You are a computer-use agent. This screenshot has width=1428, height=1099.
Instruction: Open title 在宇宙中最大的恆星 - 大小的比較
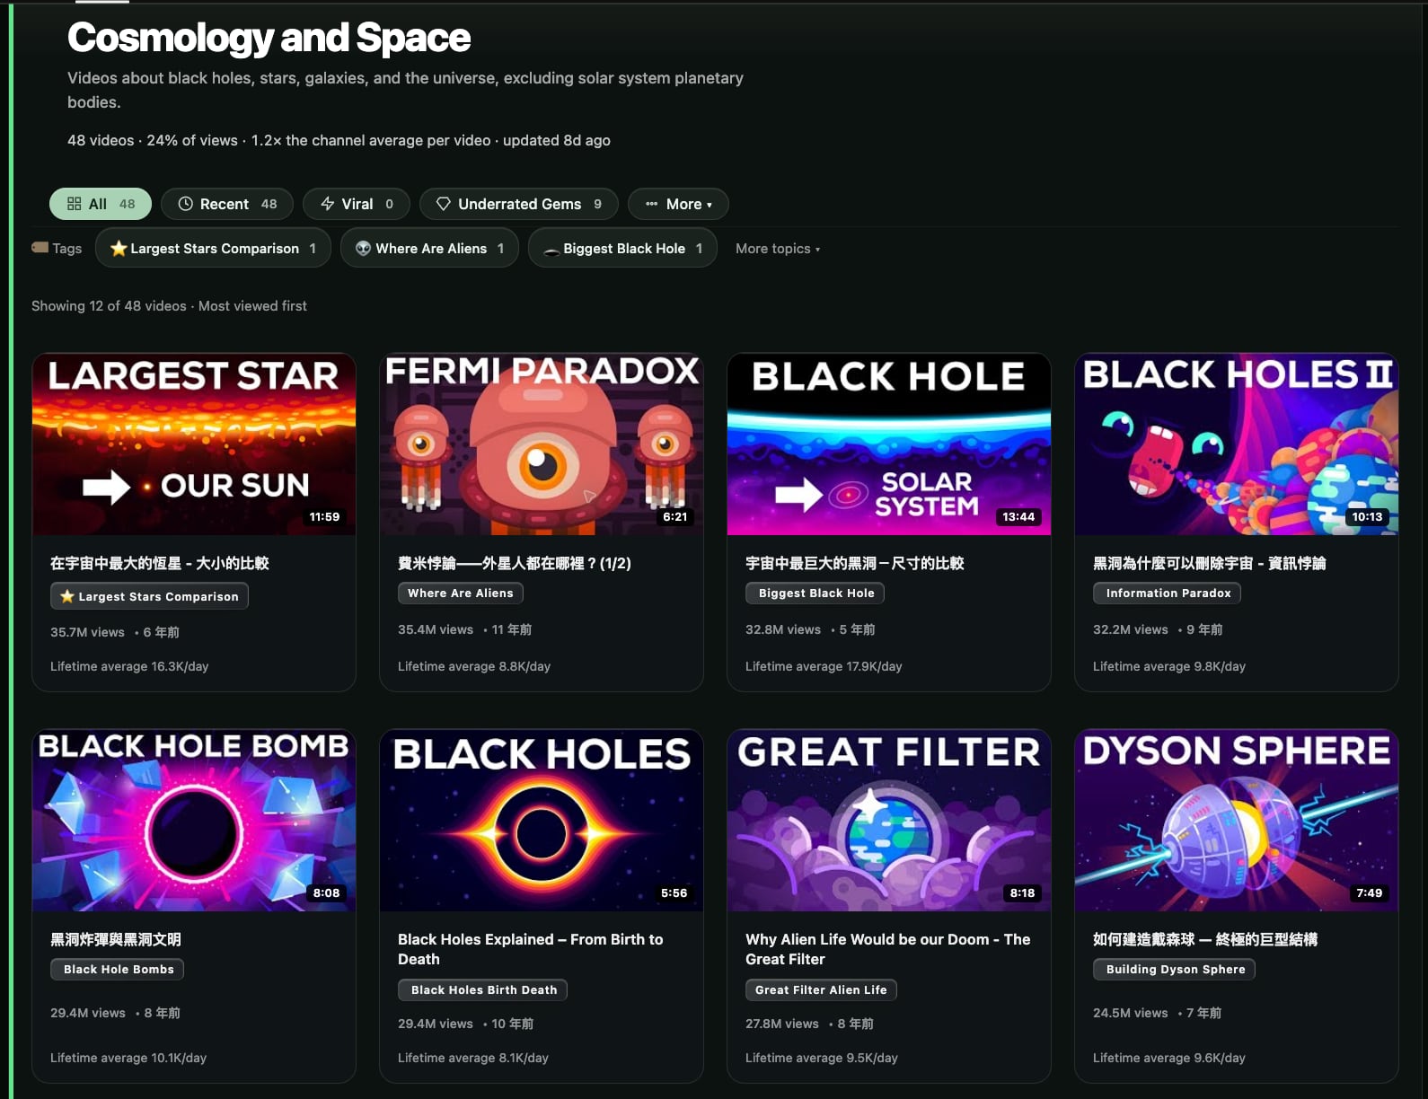coord(160,563)
